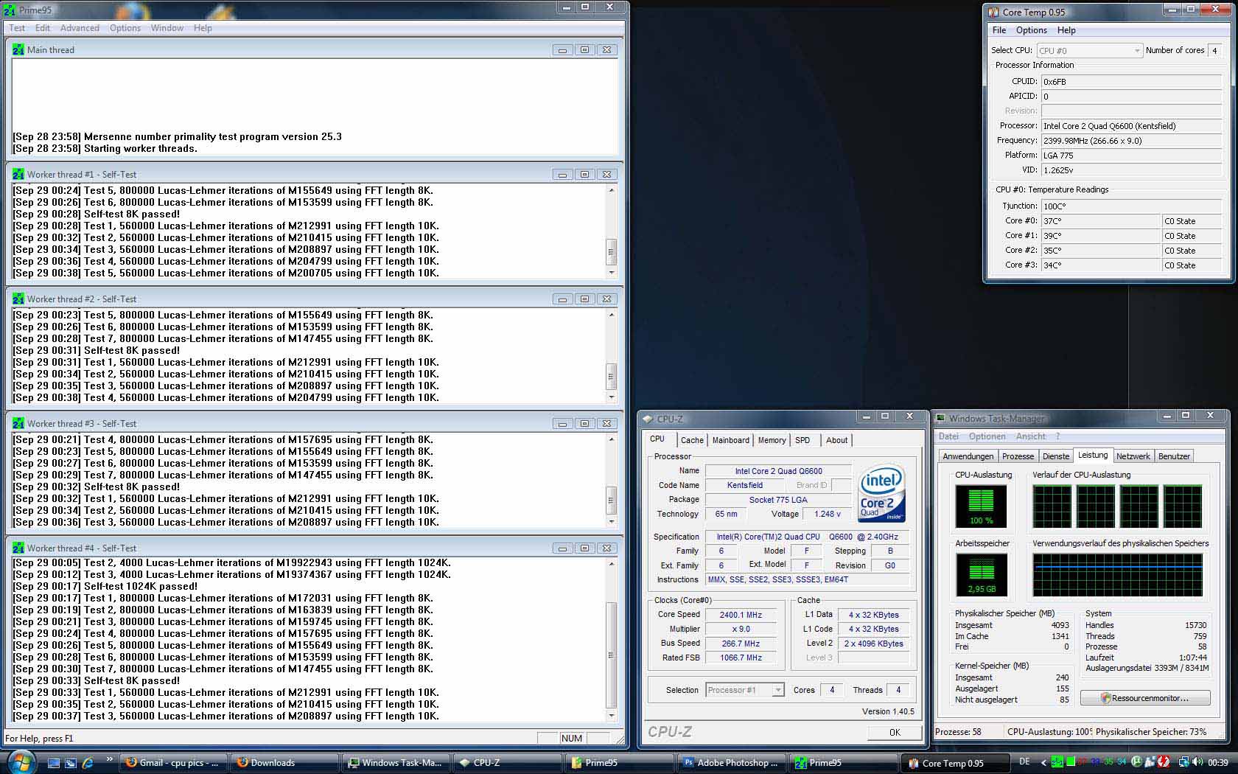The width and height of the screenshot is (1238, 774).
Task: Click Worker thread #4 window icon
Action: [x=18, y=548]
